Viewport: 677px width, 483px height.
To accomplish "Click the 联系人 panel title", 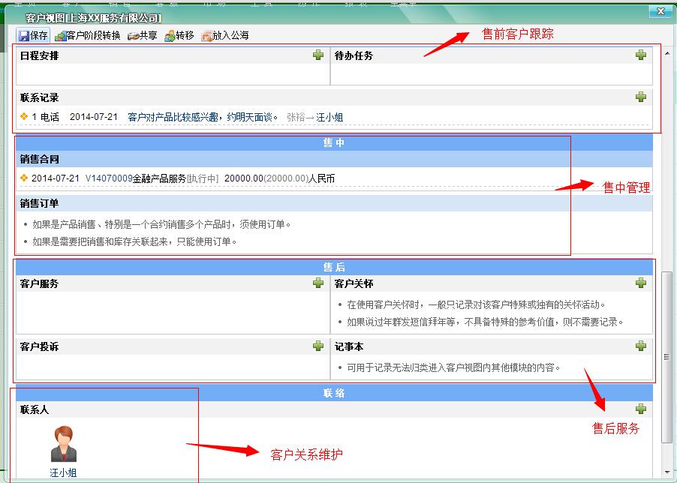I will click(x=35, y=409).
